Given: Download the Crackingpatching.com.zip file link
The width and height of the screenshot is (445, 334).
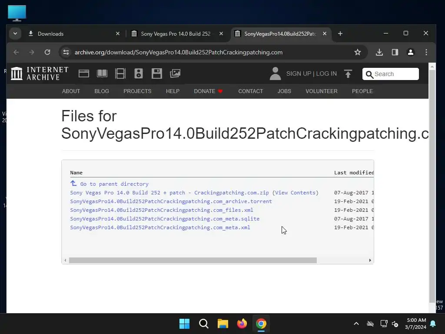Looking at the screenshot, I should tap(169, 193).
